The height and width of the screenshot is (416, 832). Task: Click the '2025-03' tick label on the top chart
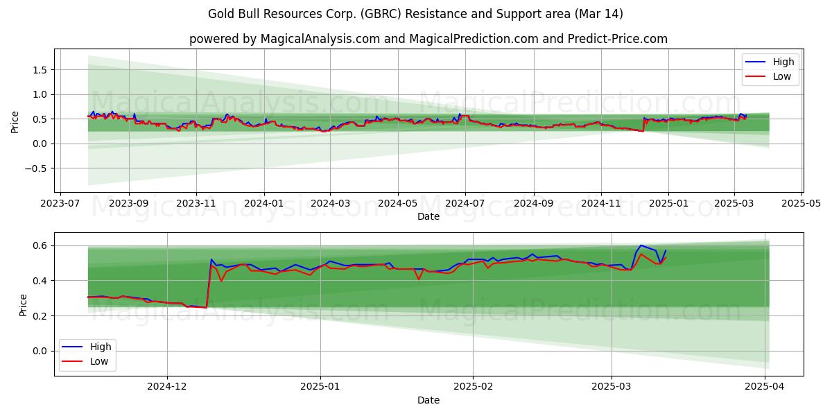point(734,203)
